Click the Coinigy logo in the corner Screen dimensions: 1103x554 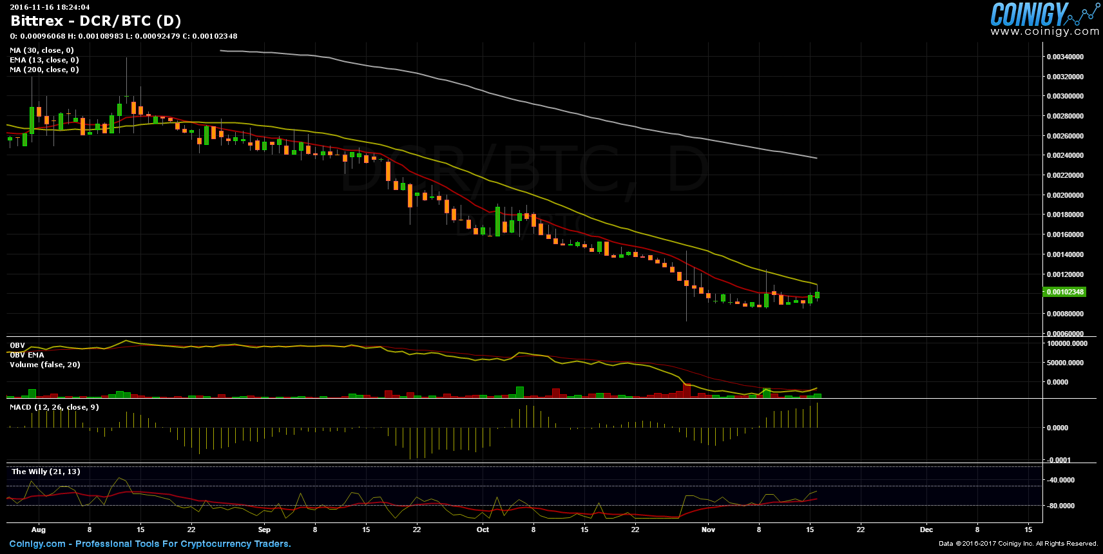coord(1045,14)
